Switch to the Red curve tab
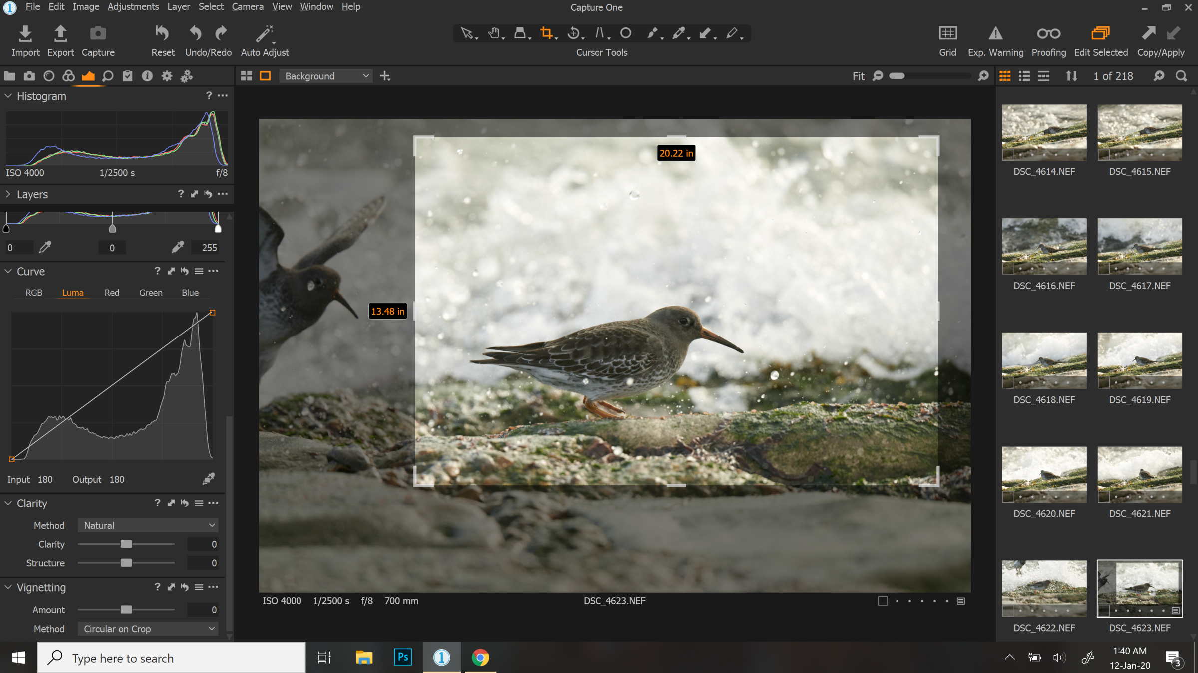 pos(112,292)
